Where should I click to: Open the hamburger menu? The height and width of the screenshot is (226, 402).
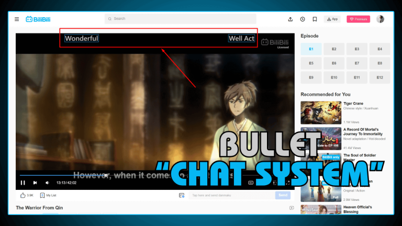point(17,19)
